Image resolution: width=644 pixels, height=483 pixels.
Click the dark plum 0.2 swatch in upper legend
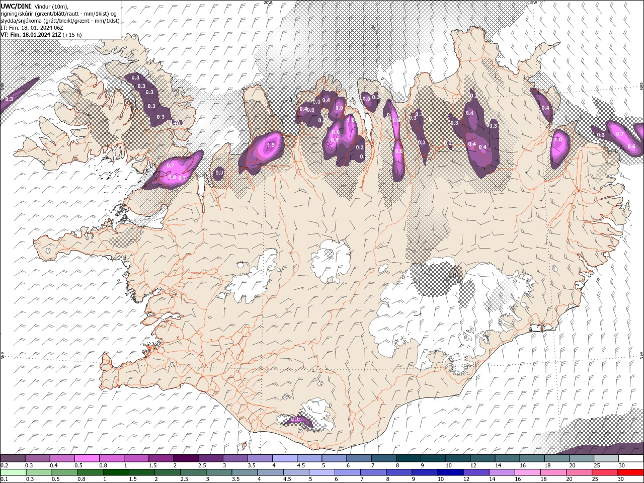coord(13,458)
